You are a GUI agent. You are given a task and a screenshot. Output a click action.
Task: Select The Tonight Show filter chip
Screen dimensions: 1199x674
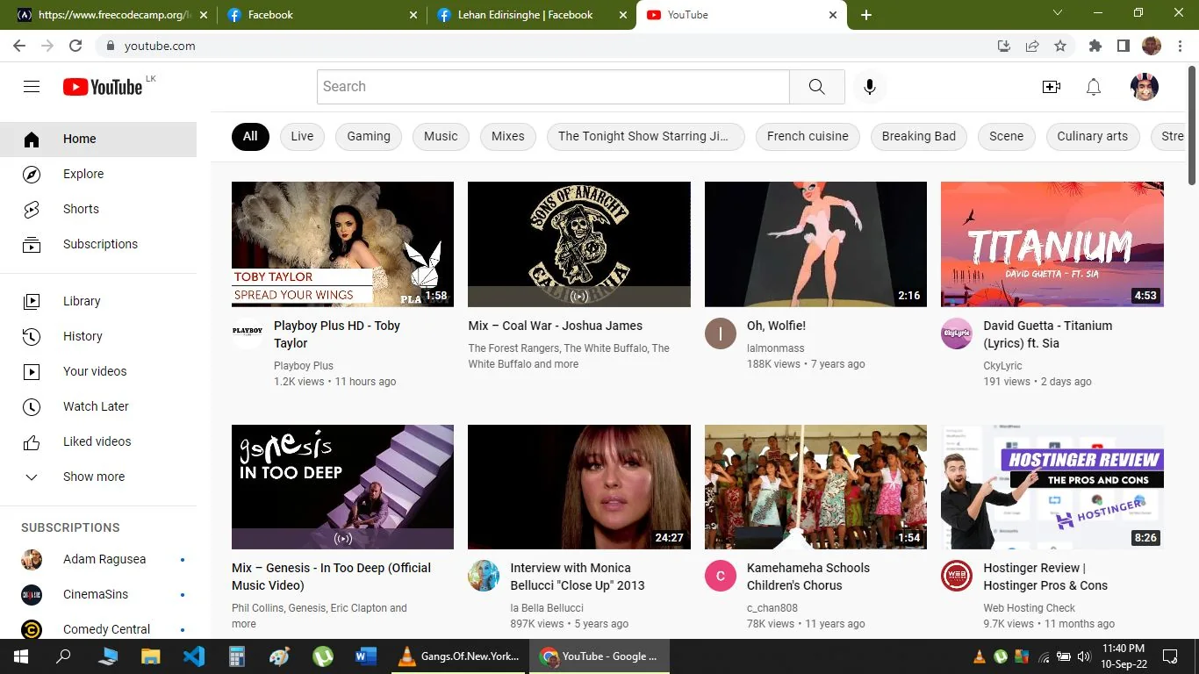point(645,136)
